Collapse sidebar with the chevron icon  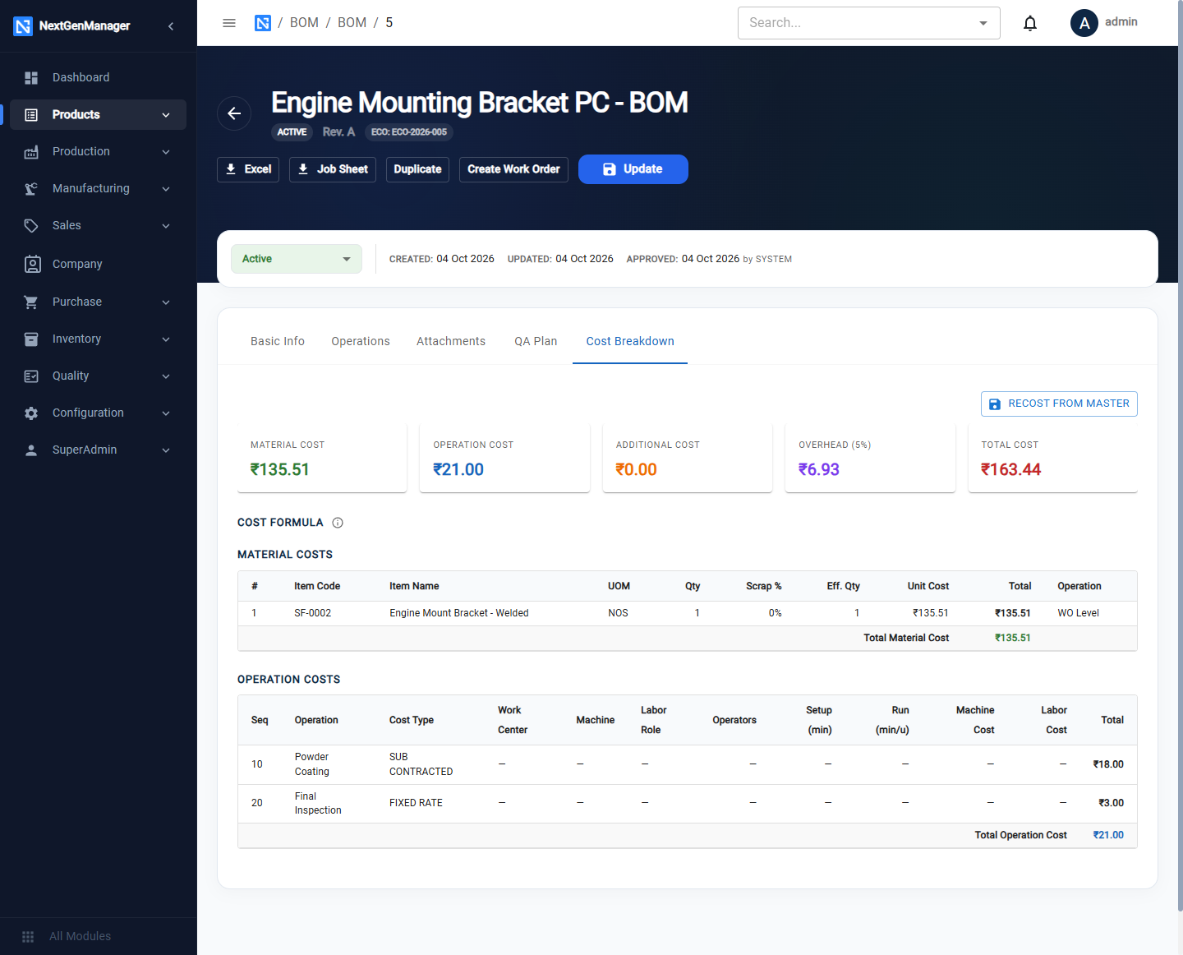click(x=171, y=26)
